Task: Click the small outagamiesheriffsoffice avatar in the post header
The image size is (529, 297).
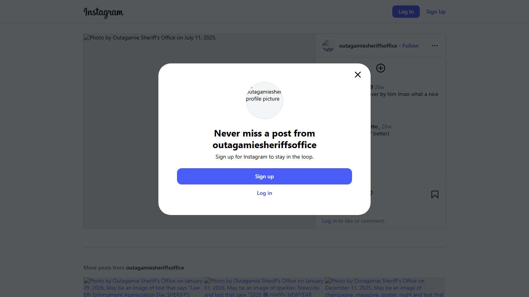Action: 328,46
